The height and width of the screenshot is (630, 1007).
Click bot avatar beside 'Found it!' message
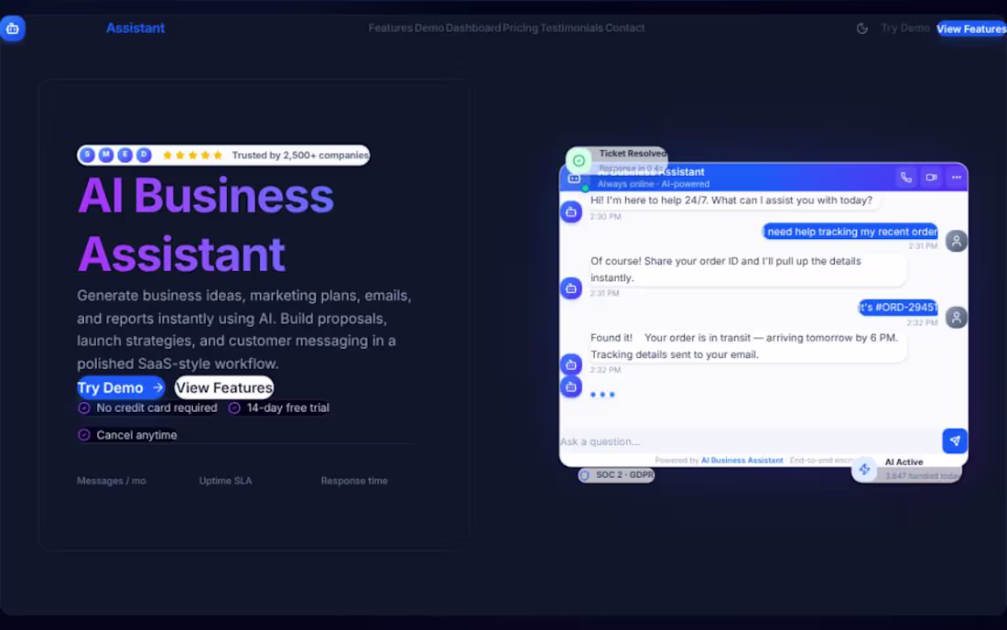tap(571, 364)
